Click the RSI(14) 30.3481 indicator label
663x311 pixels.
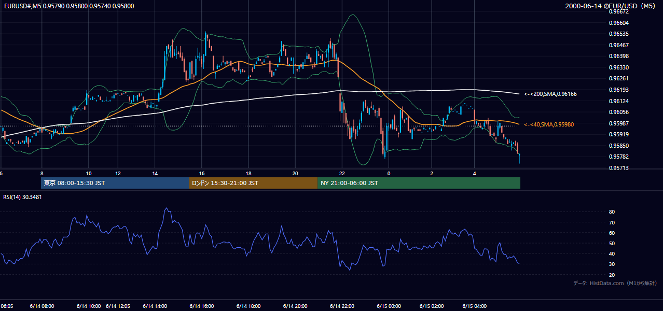point(23,197)
